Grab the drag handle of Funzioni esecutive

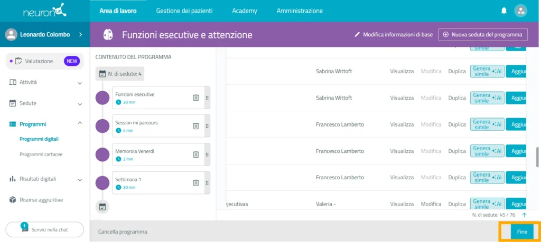pos(207,98)
